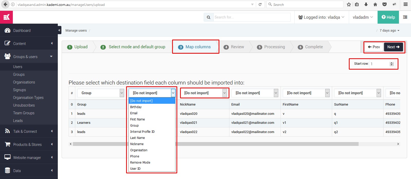
Task: Click table scrollbar right arrow
Action: point(398,144)
